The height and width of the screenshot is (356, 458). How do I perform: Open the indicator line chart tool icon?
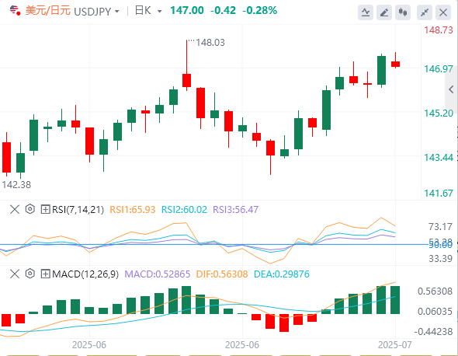pyautogui.click(x=366, y=12)
